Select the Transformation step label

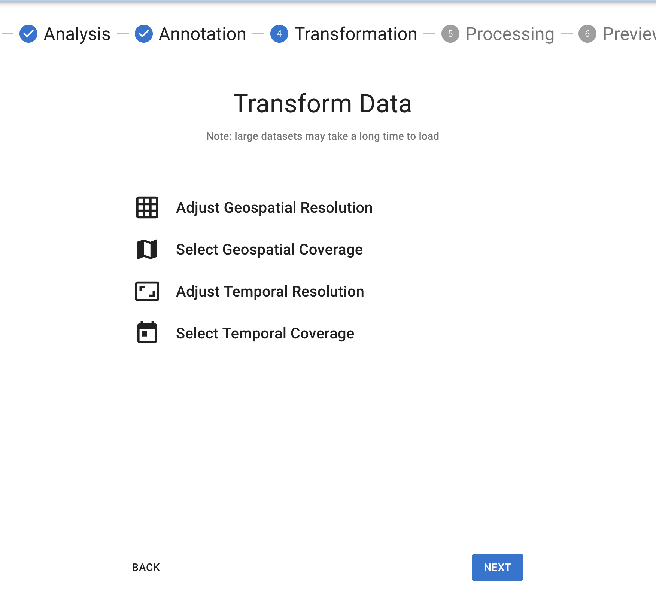[x=356, y=34]
